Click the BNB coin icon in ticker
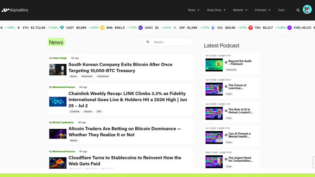315x177 pixels. pos(102,28)
